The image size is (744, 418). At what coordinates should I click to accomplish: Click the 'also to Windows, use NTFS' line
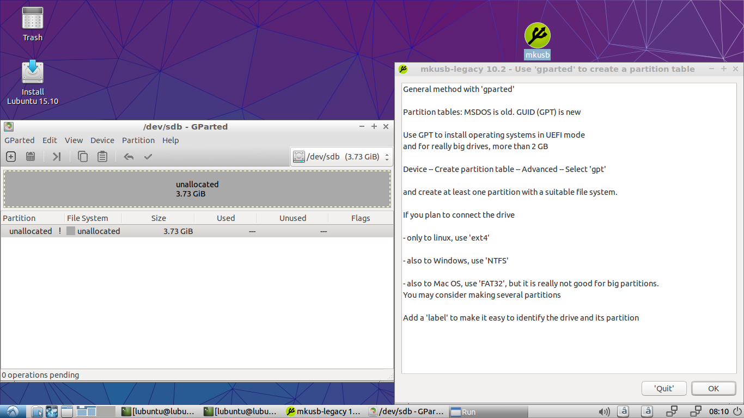tap(455, 261)
